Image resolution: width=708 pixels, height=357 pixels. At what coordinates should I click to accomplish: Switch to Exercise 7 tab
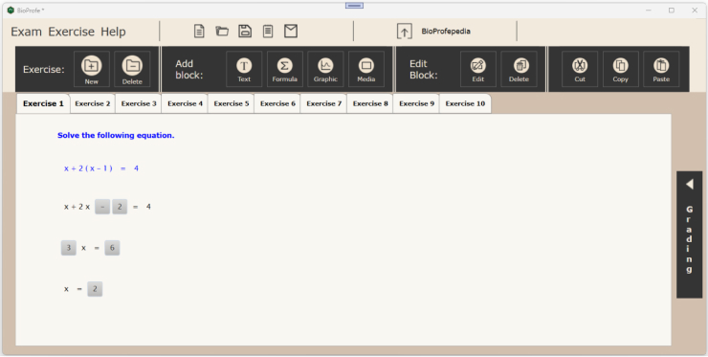pyautogui.click(x=323, y=103)
